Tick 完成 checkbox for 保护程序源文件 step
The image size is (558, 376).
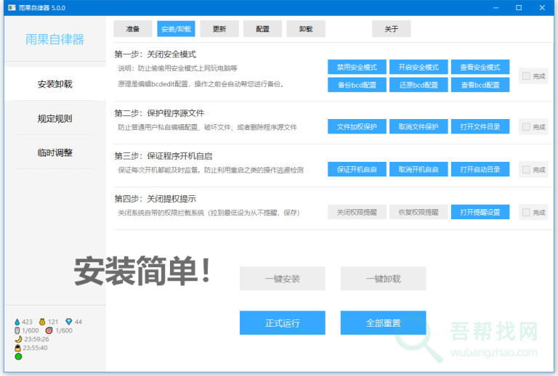pos(526,127)
